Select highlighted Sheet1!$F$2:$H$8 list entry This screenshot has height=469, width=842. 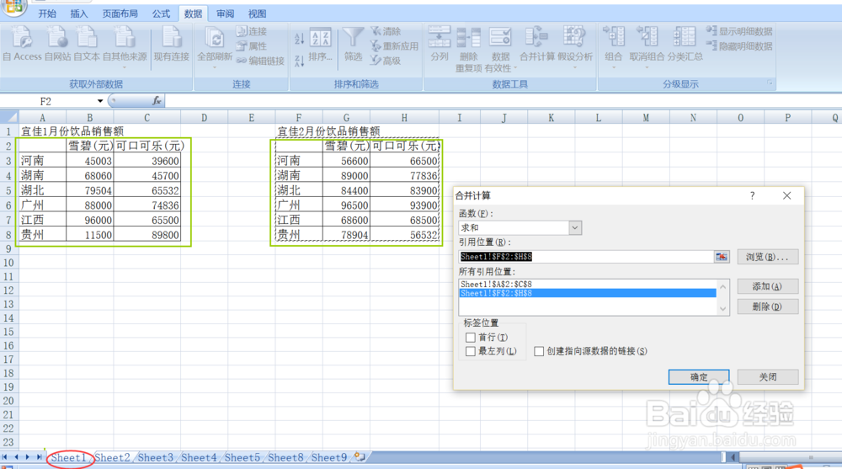point(588,293)
